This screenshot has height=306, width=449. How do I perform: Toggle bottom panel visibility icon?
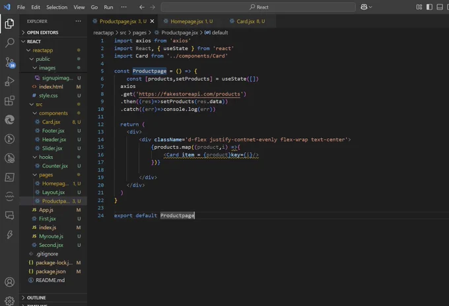click(440, 7)
